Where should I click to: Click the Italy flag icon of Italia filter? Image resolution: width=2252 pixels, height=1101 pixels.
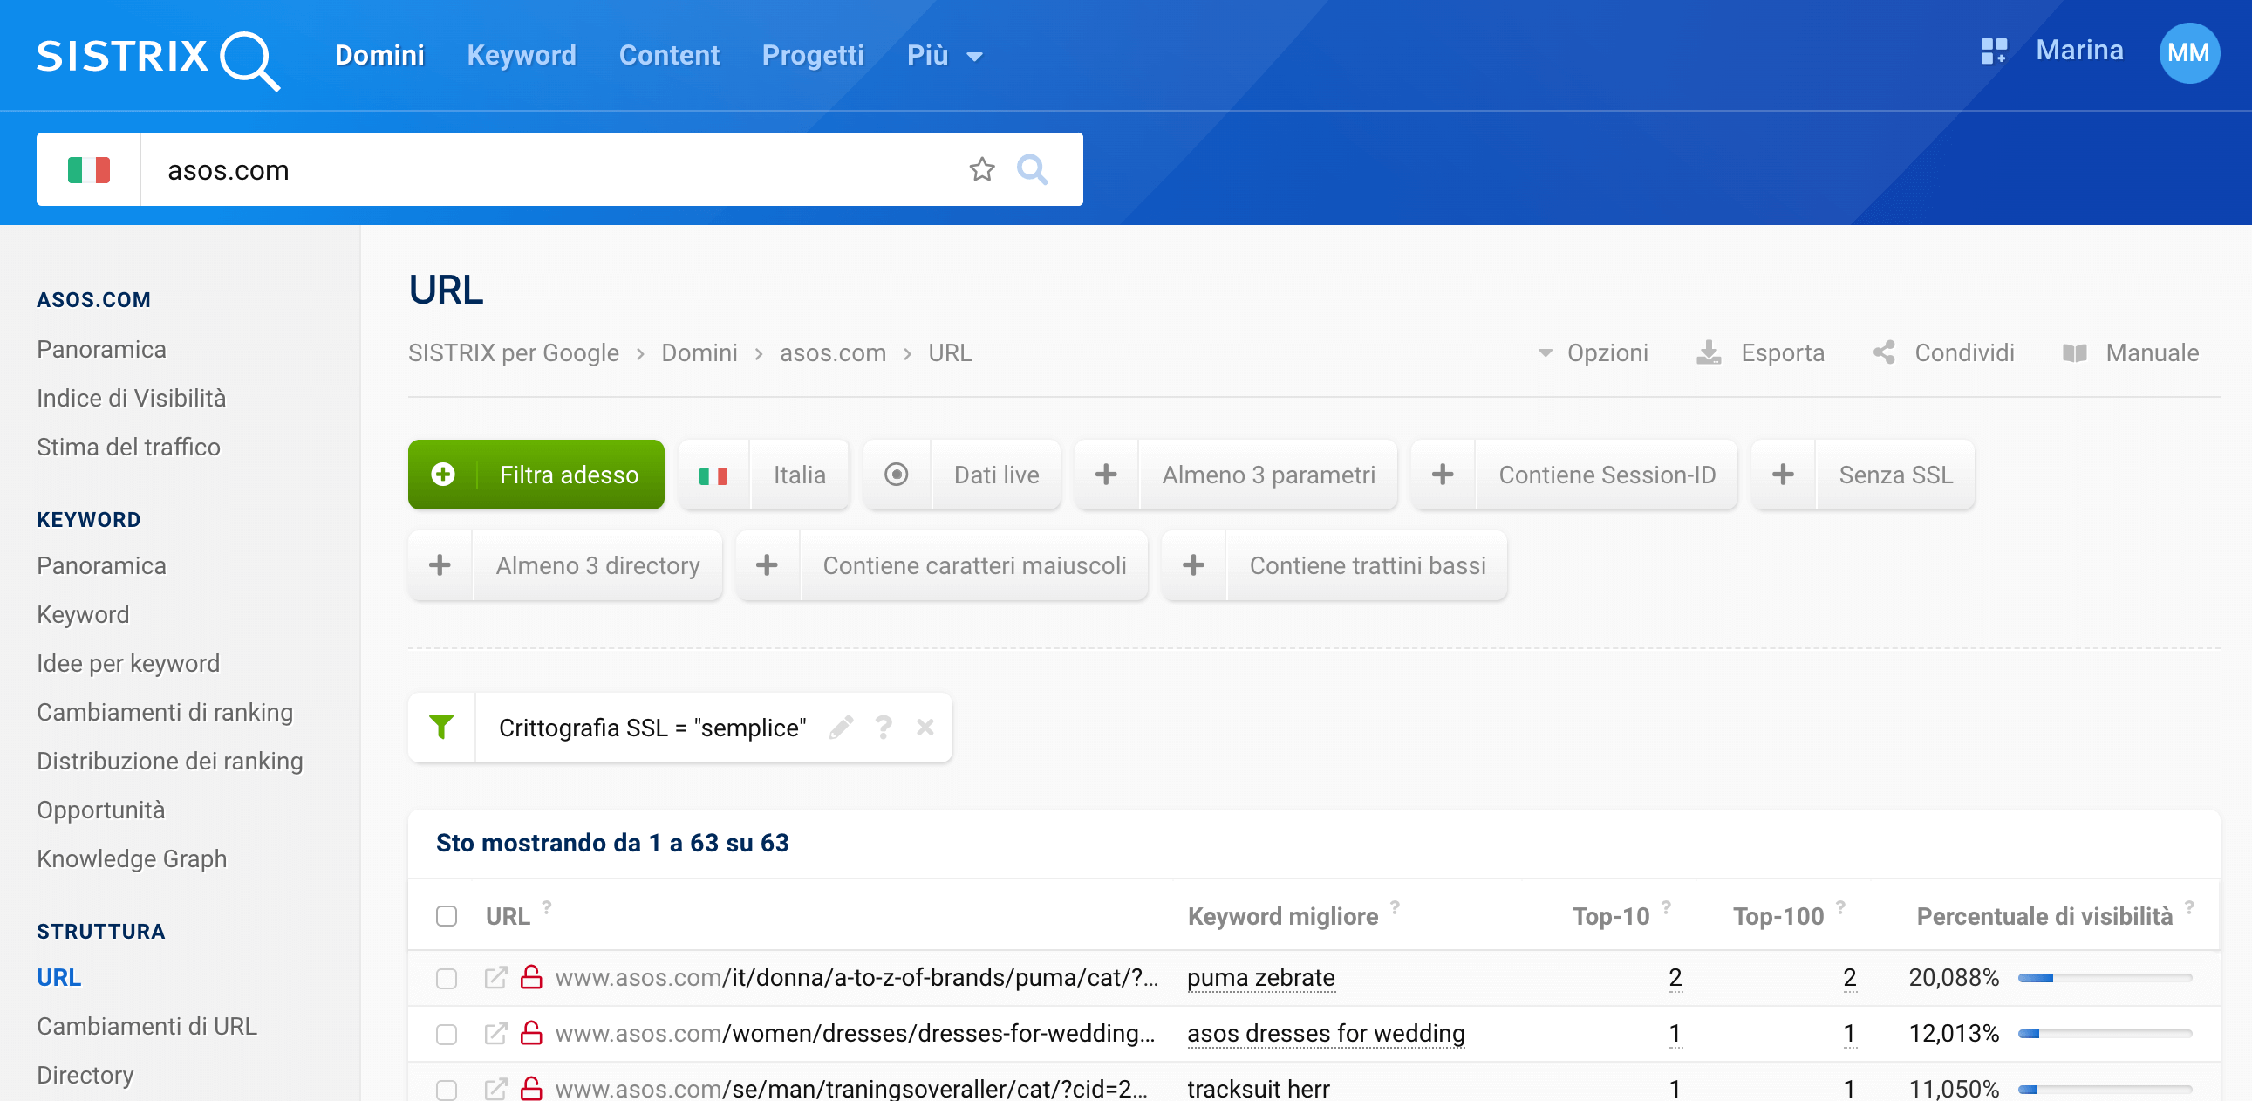click(713, 475)
